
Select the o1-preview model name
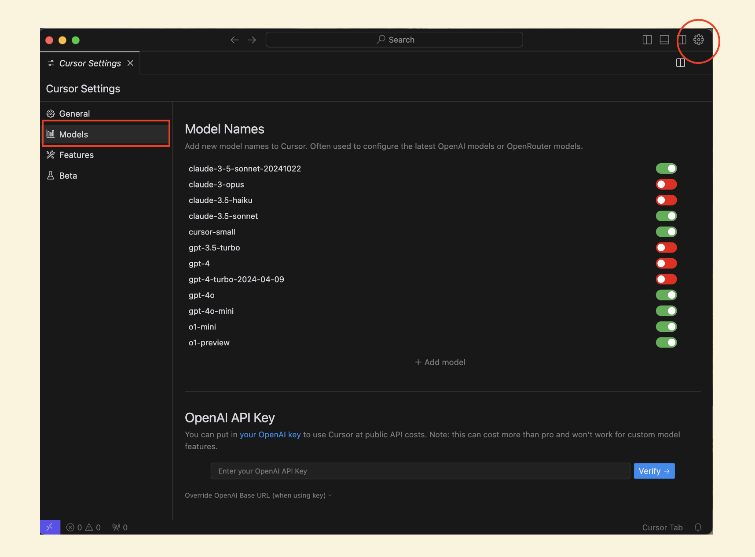click(x=209, y=343)
